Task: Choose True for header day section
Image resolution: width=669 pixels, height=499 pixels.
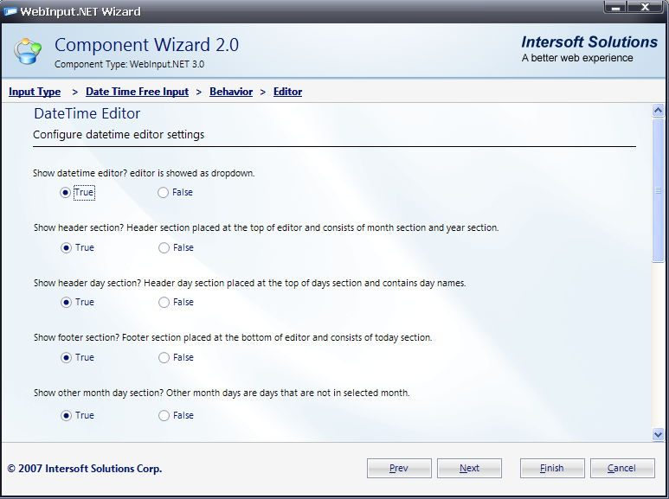Action: 66,303
